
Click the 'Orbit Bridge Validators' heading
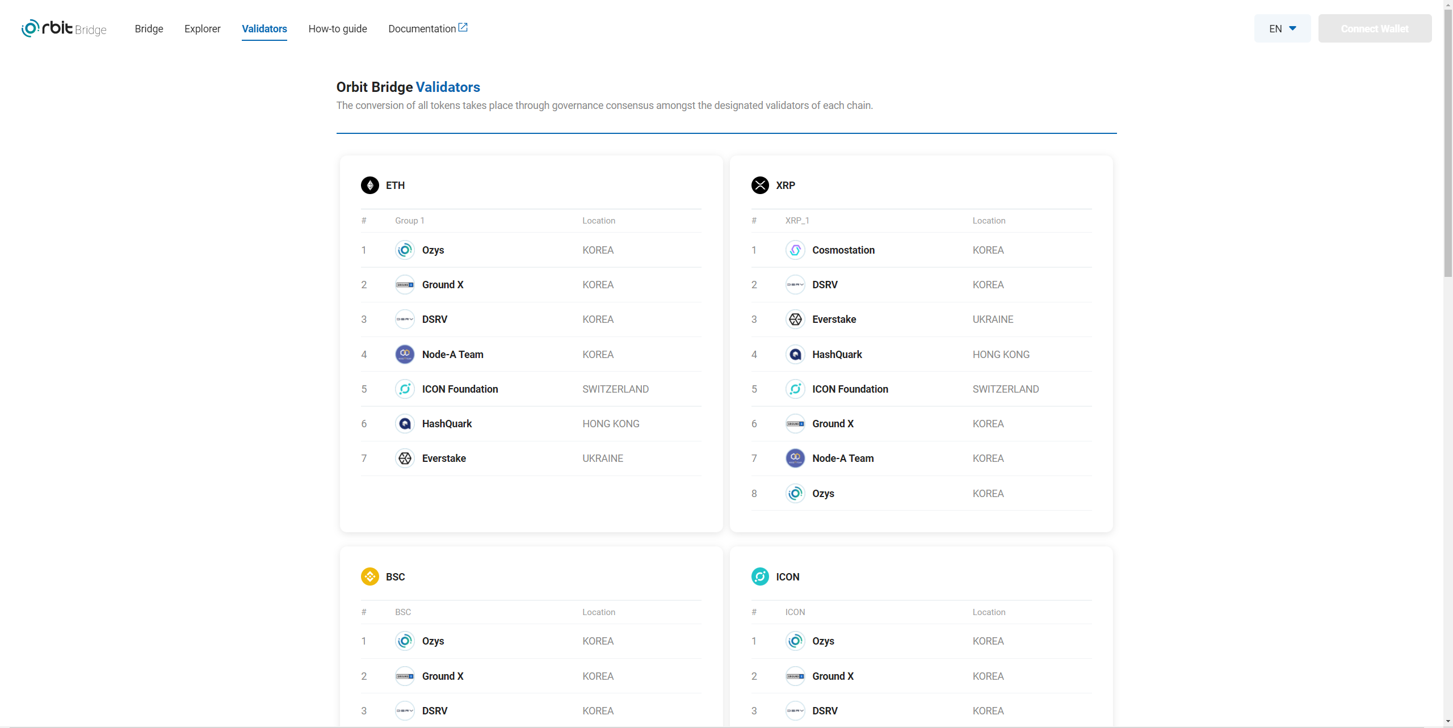tap(408, 87)
